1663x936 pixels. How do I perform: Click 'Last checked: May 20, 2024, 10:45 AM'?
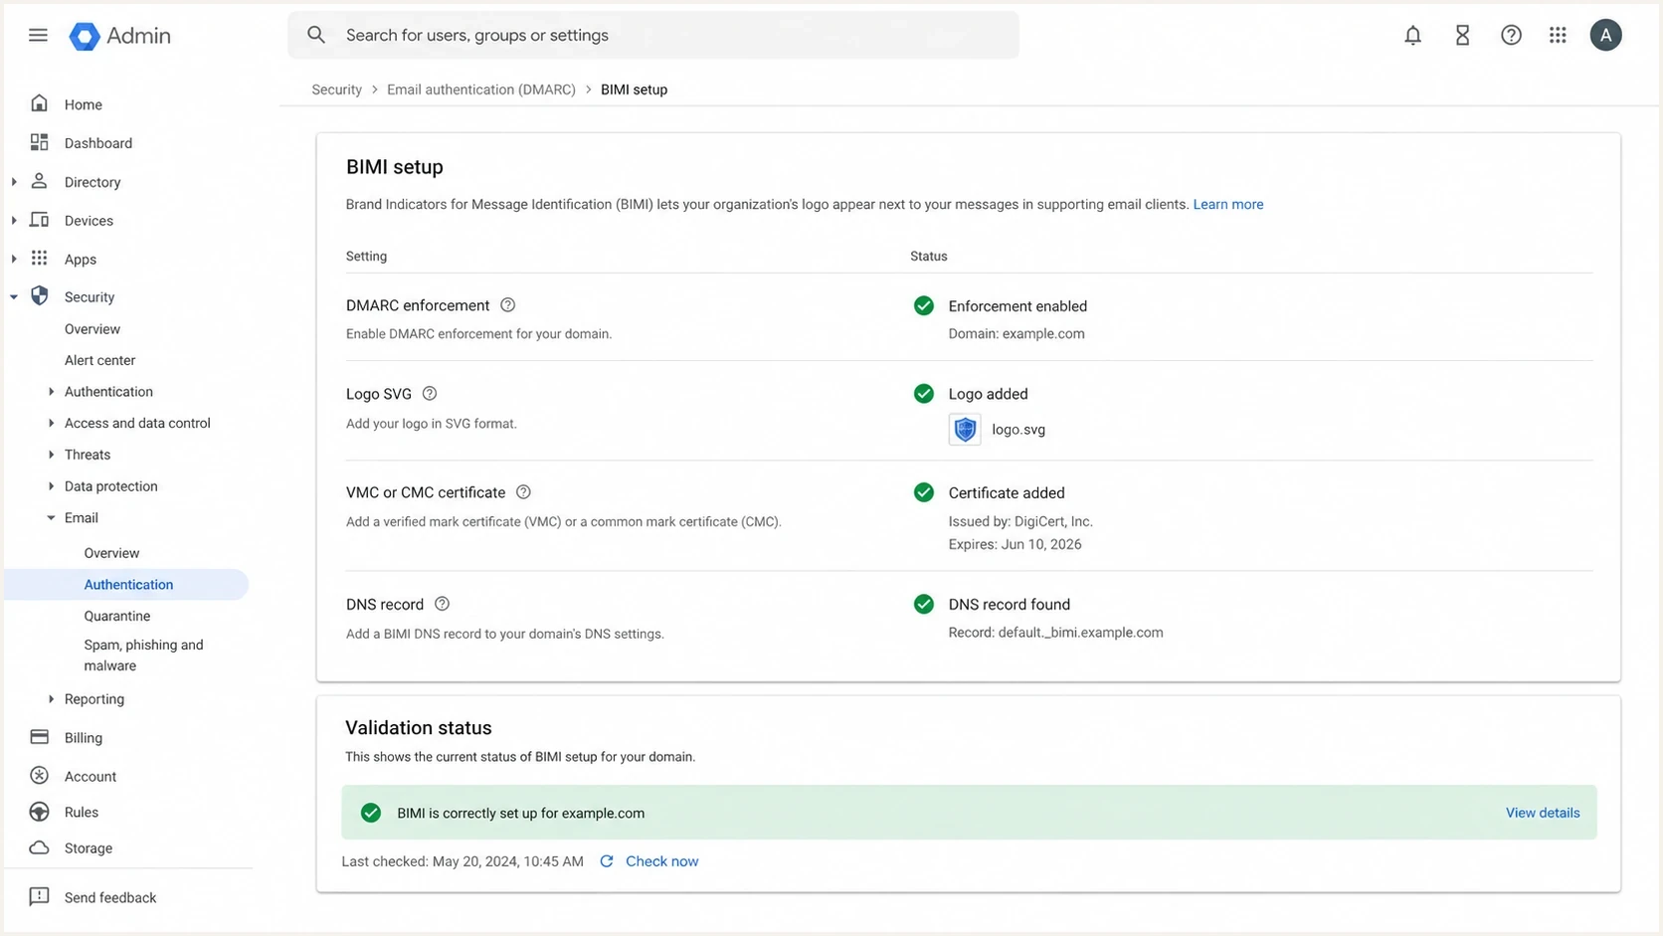click(x=462, y=861)
